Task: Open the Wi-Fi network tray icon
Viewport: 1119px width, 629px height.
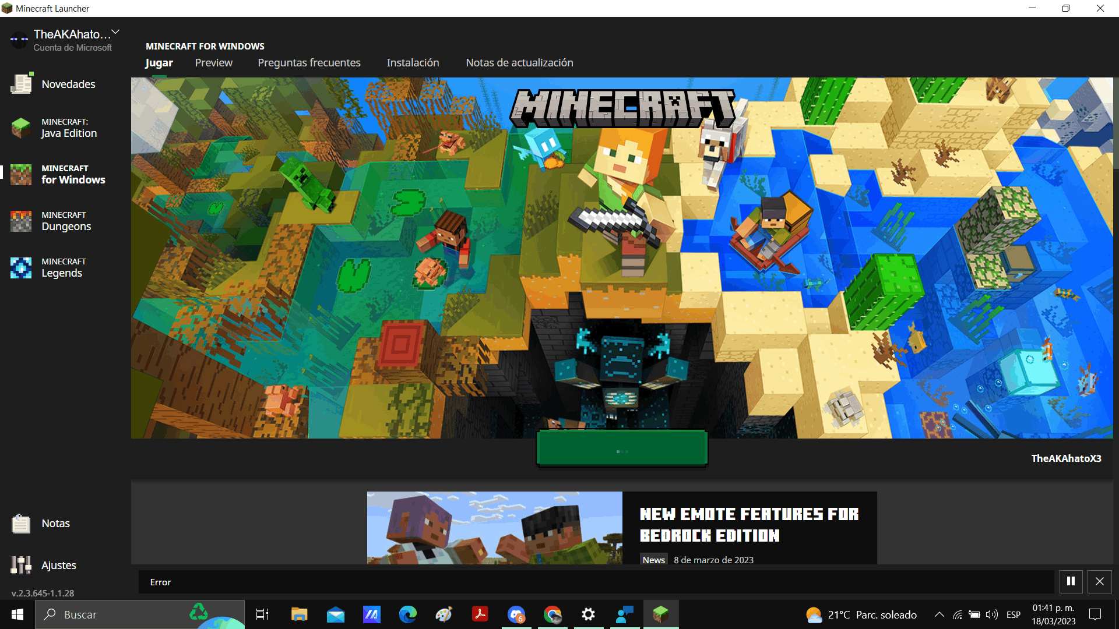Action: click(957, 614)
